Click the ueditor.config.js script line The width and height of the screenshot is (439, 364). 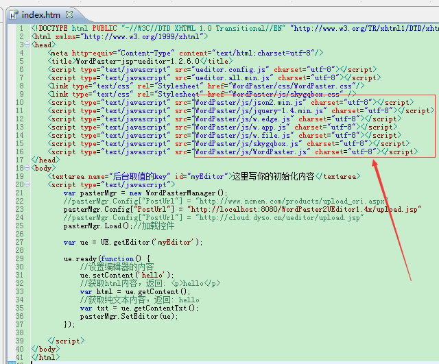tap(212, 69)
